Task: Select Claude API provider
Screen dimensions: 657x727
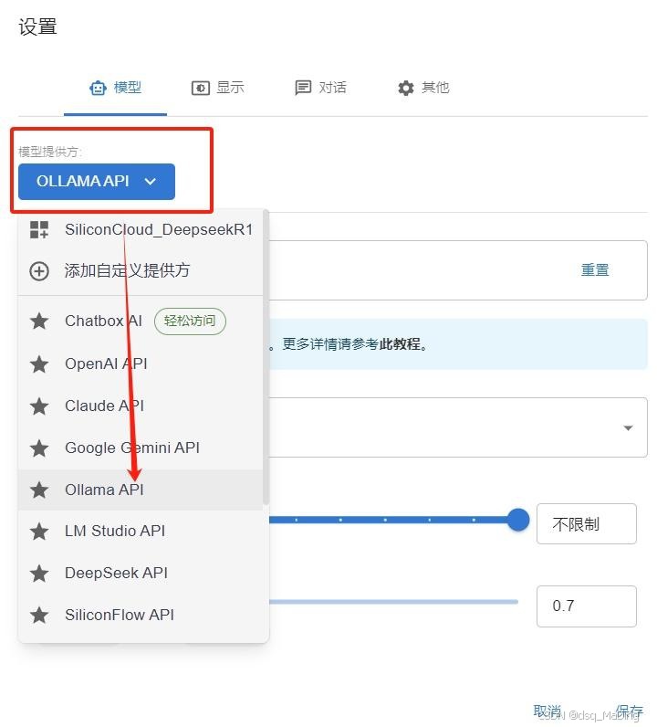Action: [141, 406]
